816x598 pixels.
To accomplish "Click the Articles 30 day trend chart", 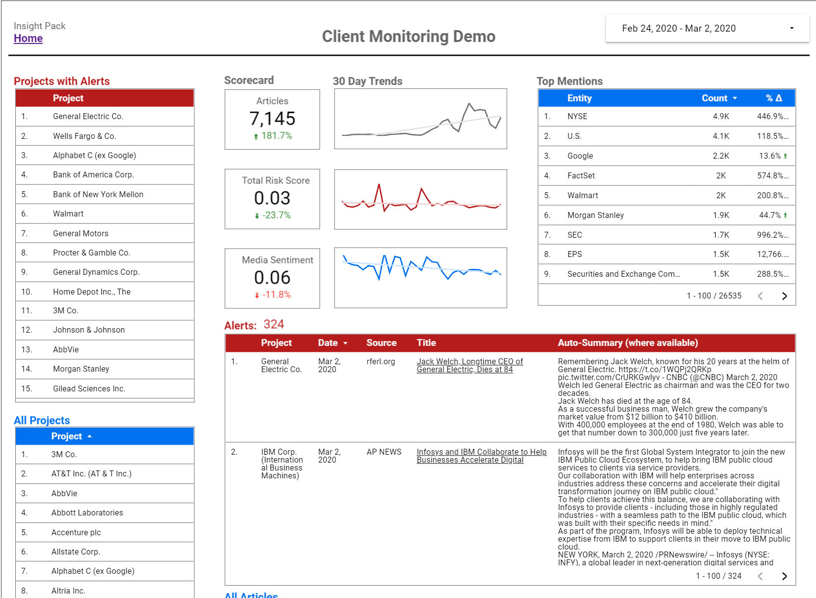I will click(421, 119).
